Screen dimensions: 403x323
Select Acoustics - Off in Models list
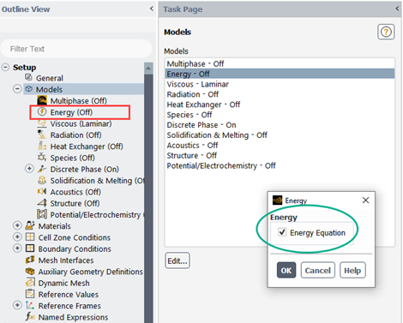click(x=280, y=146)
